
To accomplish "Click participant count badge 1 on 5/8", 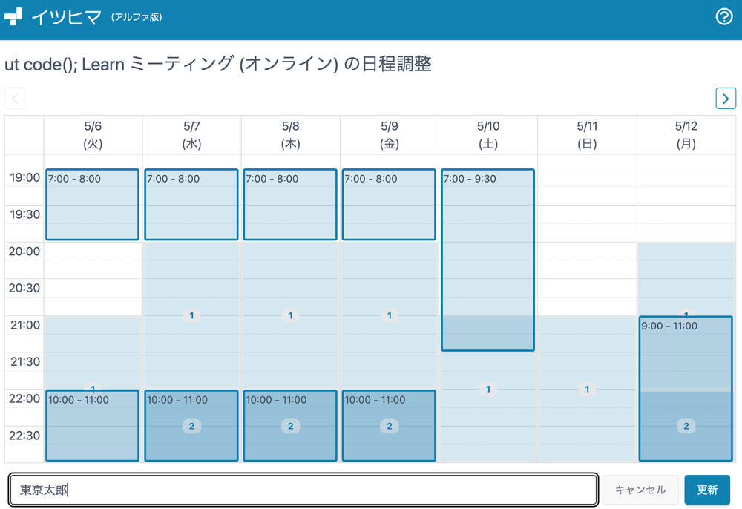I will coord(290,315).
